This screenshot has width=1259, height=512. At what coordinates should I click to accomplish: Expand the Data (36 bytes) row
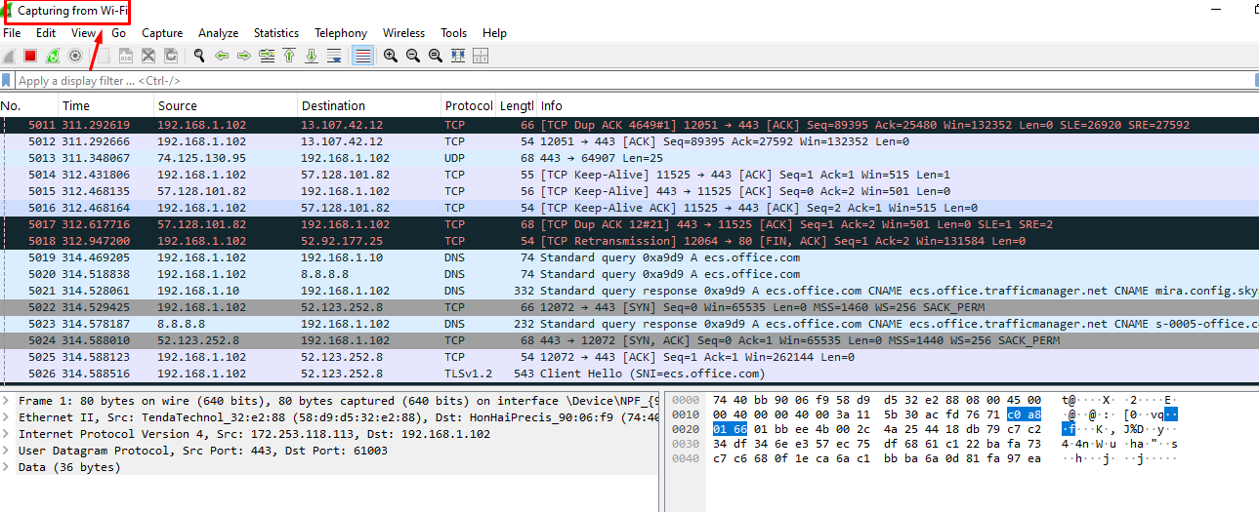coord(6,467)
